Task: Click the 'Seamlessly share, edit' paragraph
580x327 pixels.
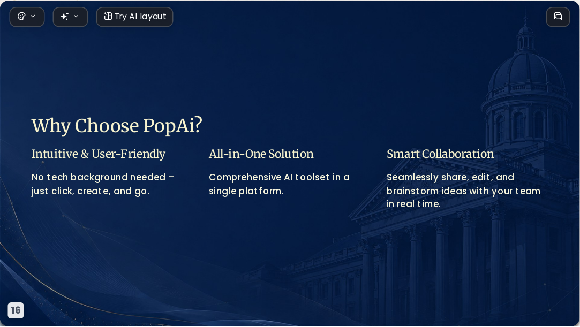Action: [x=463, y=191]
